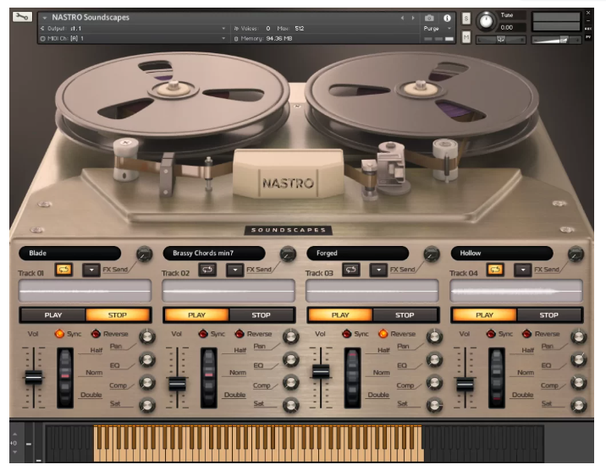Click Track 01 Vol fader
The width and height of the screenshot is (606, 470).
(x=34, y=377)
